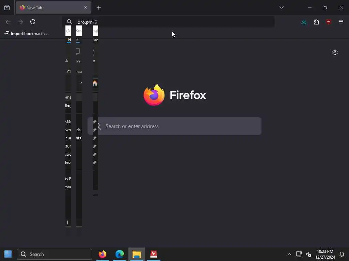Screen dimensions: 349x261
Task: Click the taskbar Search box
Action: [x=55, y=254]
